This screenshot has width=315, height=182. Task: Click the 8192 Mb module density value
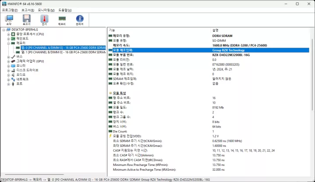coord(218,108)
